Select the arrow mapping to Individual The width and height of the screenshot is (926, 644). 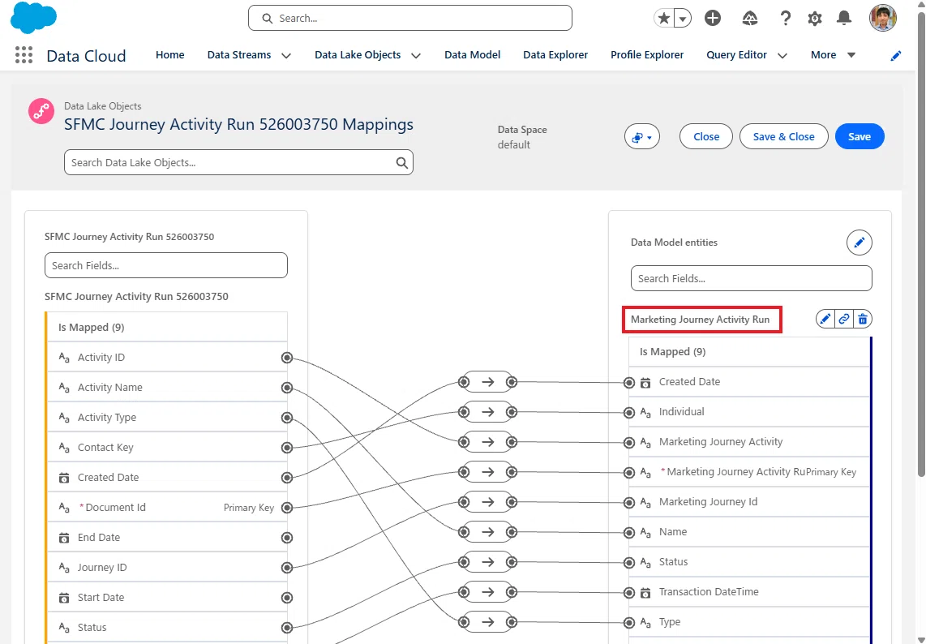click(x=488, y=412)
